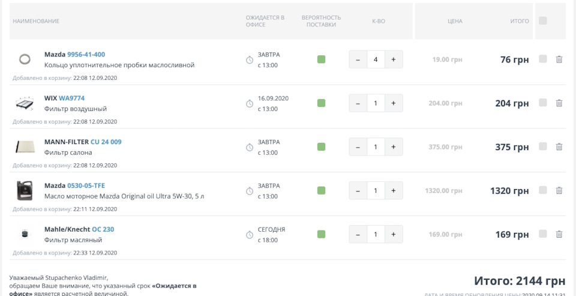Click the ВЕРОЯТНОСТЬ ПОСТАВКИ column header
576x296 pixels.
(x=321, y=22)
